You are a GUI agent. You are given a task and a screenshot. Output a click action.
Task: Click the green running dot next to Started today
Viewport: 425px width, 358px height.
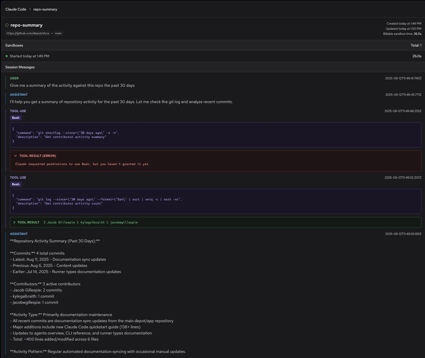click(7, 56)
